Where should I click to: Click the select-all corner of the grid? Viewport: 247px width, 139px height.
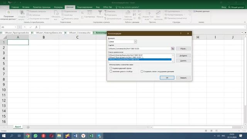click(3, 37)
